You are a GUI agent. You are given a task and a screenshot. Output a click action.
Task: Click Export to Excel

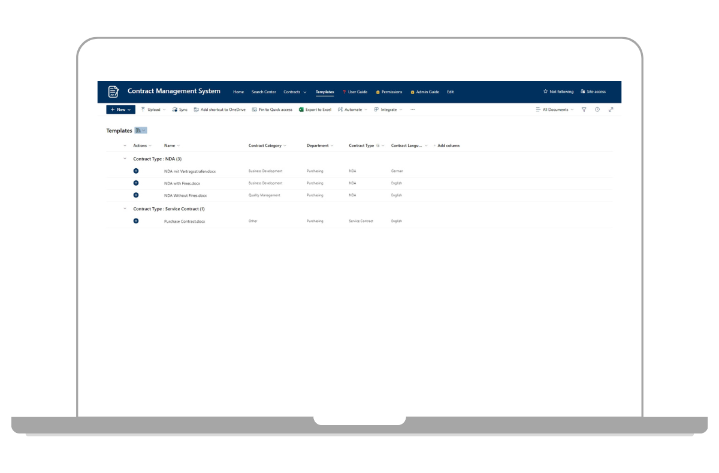tap(315, 110)
